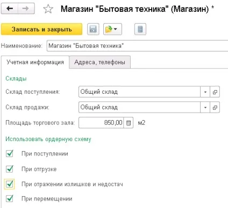228x208 pixels.
Task: Go back with the left arrow button
Action: click(x=10, y=9)
